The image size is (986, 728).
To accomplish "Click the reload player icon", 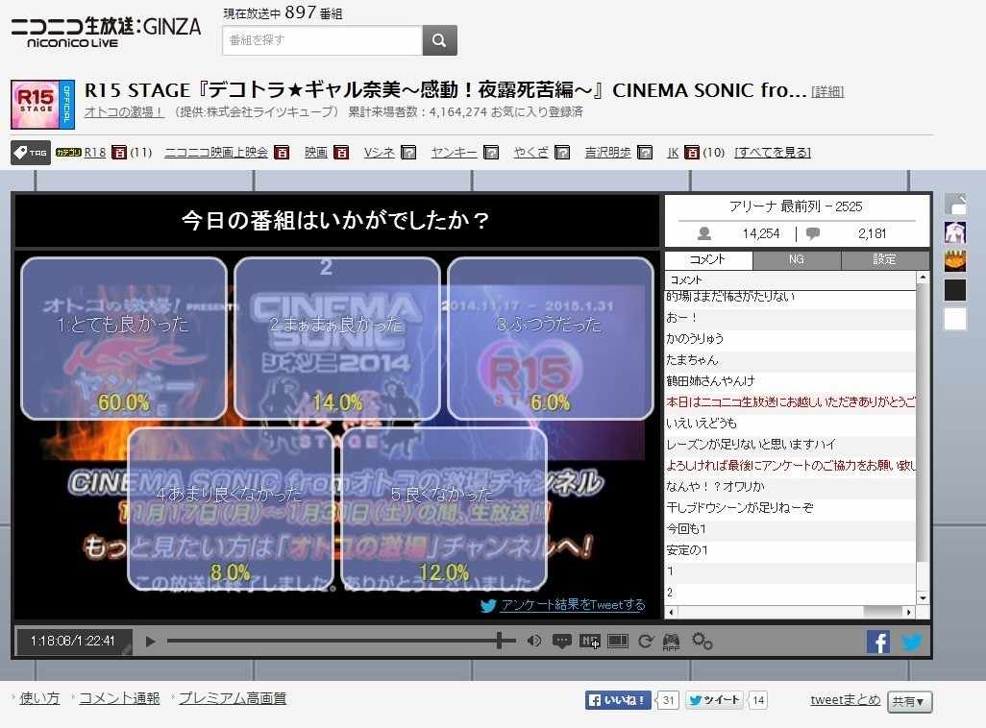I will pyautogui.click(x=645, y=642).
